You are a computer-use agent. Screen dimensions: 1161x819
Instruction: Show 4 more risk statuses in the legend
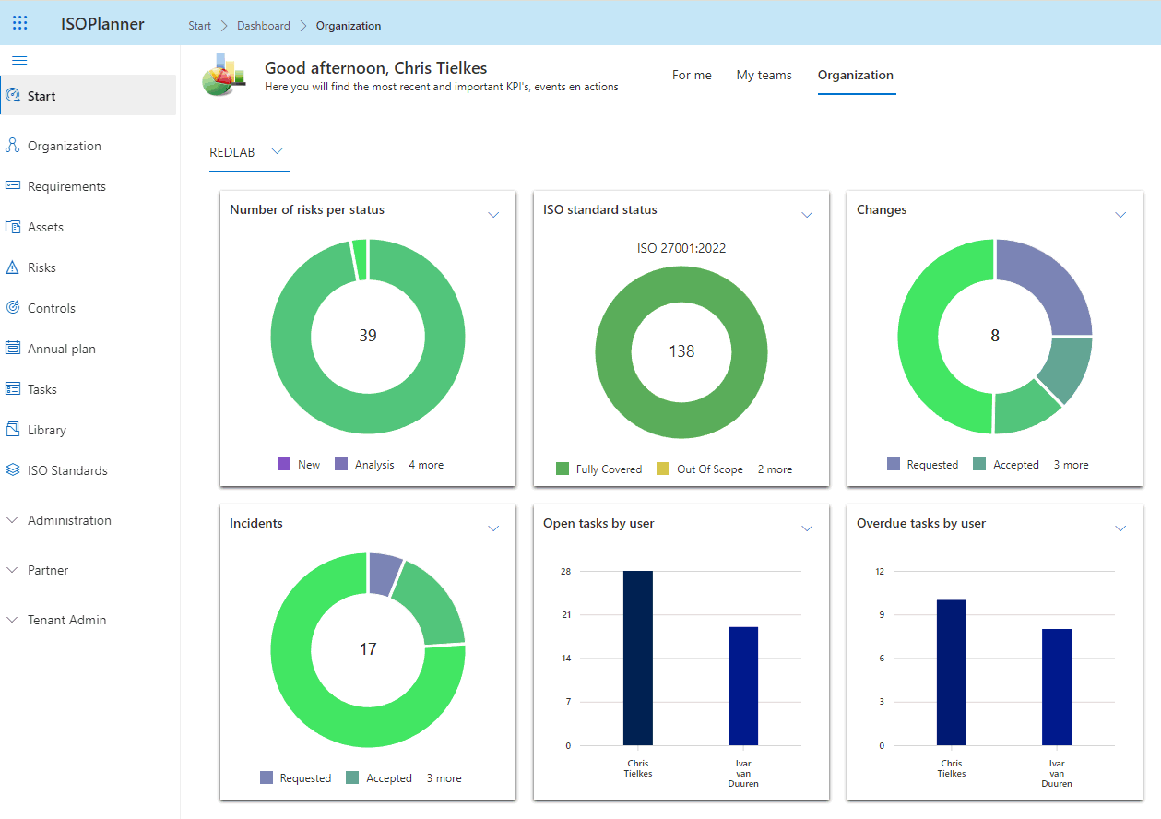pos(425,464)
